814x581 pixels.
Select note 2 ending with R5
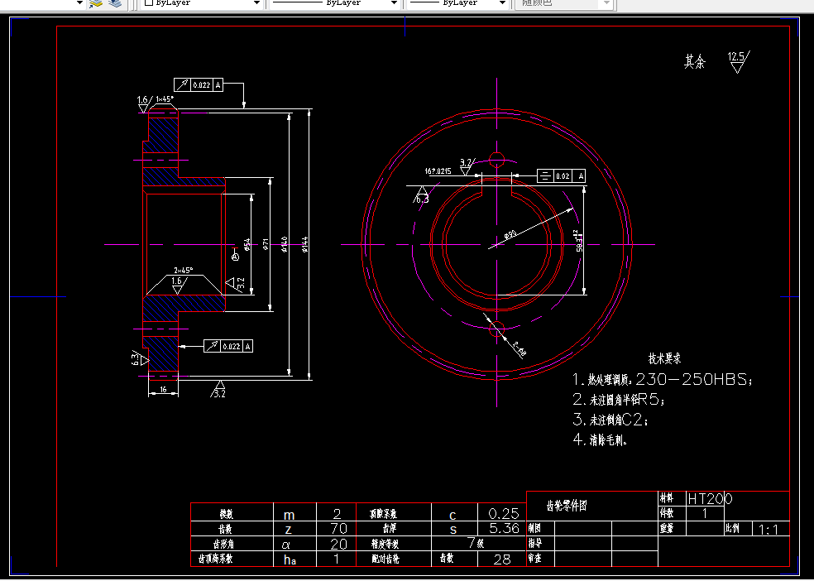point(618,399)
